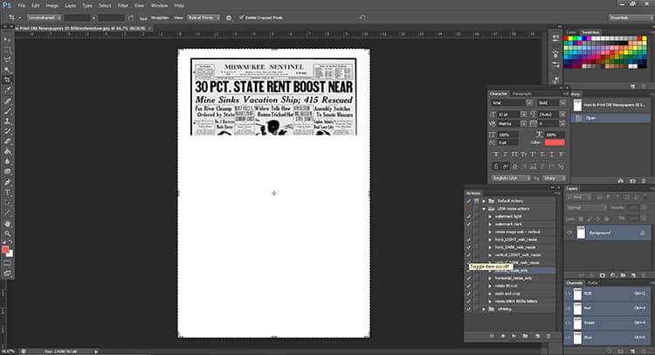This screenshot has height=355, width=655.
Task: Select the Crop tool in toolbox
Action: (8, 80)
